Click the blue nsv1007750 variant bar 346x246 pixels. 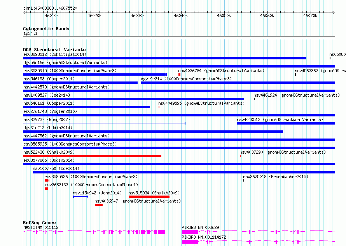184,172
